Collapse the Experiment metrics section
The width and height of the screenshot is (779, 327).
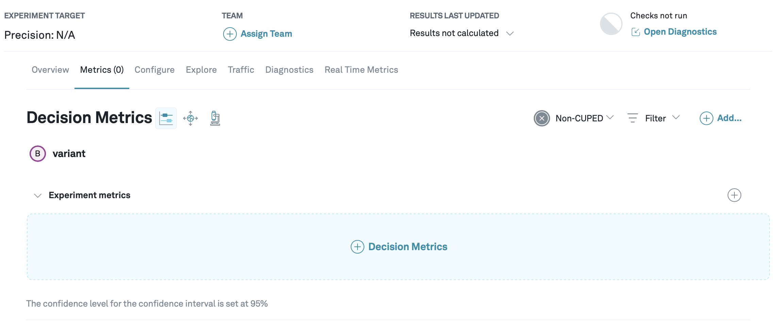pos(37,195)
